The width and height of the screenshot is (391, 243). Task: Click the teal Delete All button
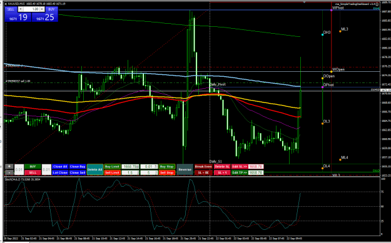point(95,169)
